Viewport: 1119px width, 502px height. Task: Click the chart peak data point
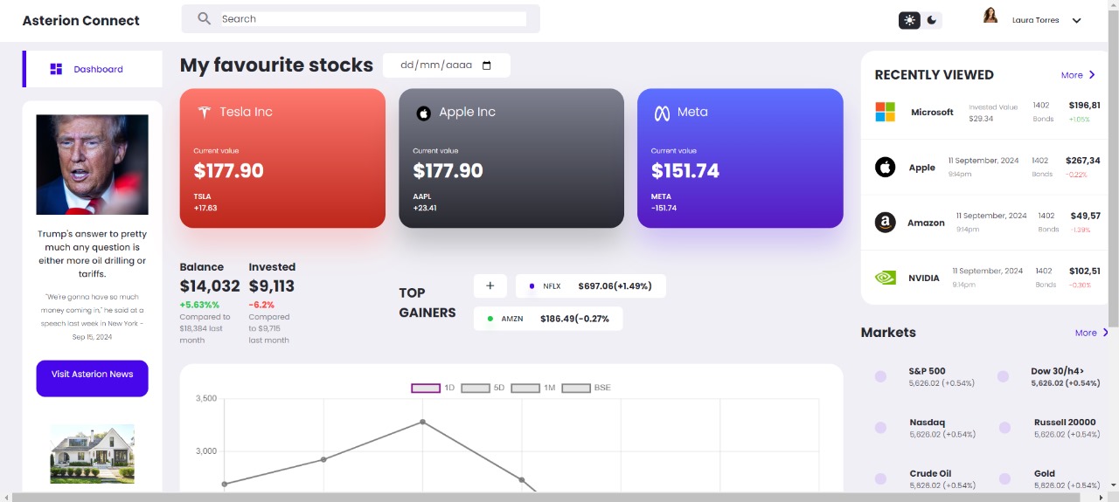click(x=423, y=422)
